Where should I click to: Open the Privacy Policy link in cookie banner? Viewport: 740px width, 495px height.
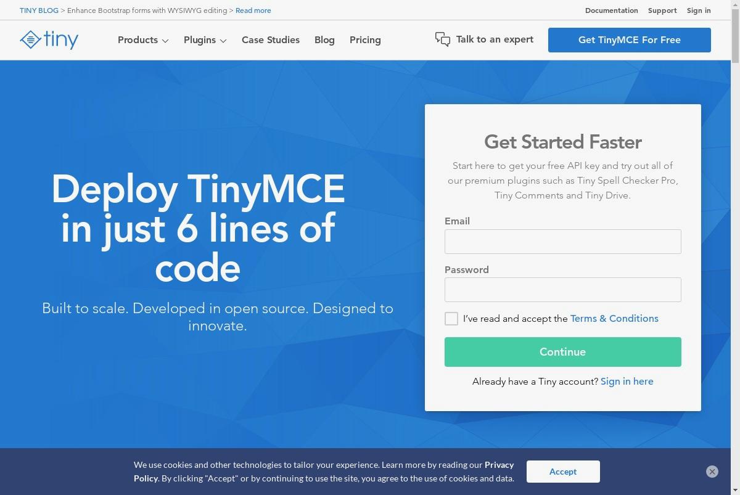(x=499, y=465)
